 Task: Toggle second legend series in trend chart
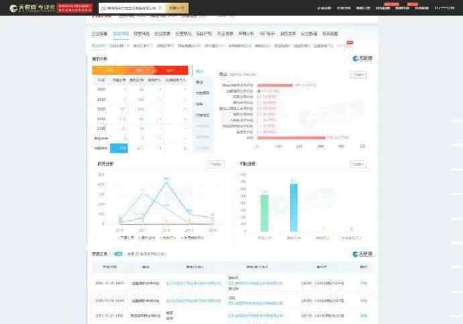point(149,237)
